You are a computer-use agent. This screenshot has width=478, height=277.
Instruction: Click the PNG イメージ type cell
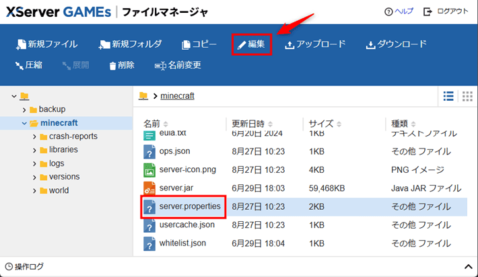click(417, 170)
